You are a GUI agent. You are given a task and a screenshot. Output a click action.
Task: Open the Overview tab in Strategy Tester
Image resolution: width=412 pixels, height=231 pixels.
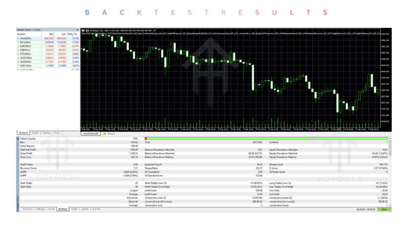(x=27, y=209)
